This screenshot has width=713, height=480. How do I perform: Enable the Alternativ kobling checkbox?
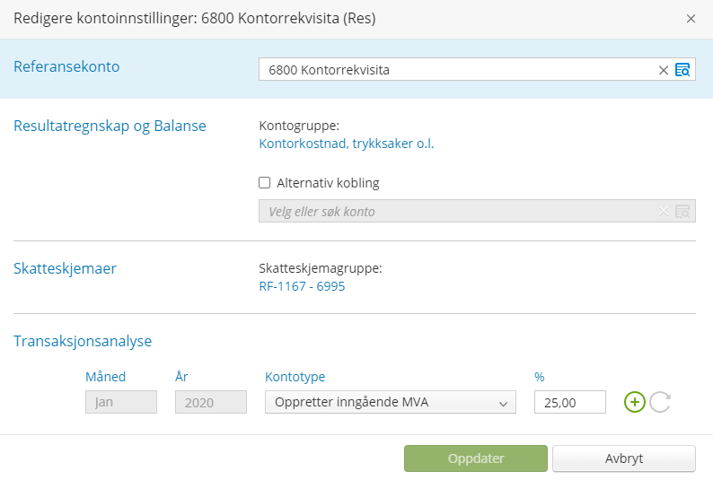[x=265, y=183]
